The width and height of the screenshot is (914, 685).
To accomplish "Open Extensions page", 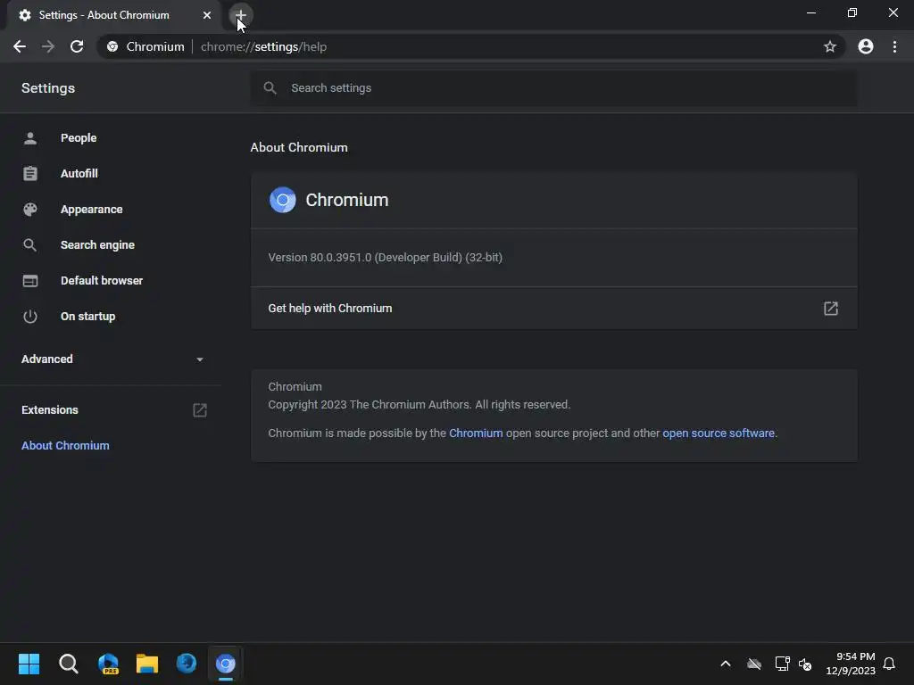I will click(112, 410).
